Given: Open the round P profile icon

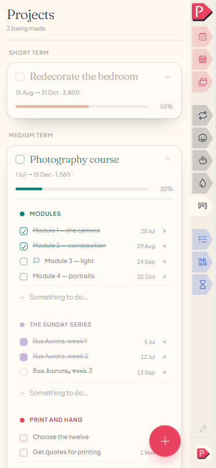Looking at the screenshot, I should 203,454.
